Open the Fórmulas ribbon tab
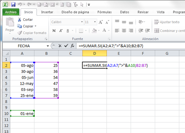Image resolution: width=185 pixels, height=133 pixels. (105, 12)
